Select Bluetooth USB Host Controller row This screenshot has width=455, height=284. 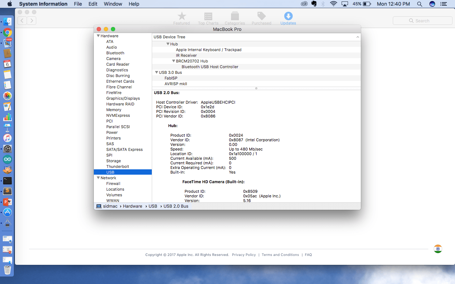pyautogui.click(x=256, y=67)
